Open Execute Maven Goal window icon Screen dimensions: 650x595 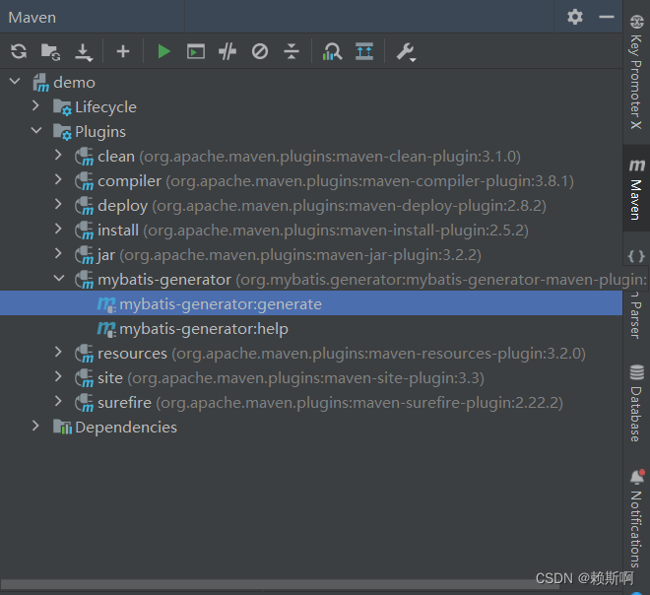click(x=196, y=52)
